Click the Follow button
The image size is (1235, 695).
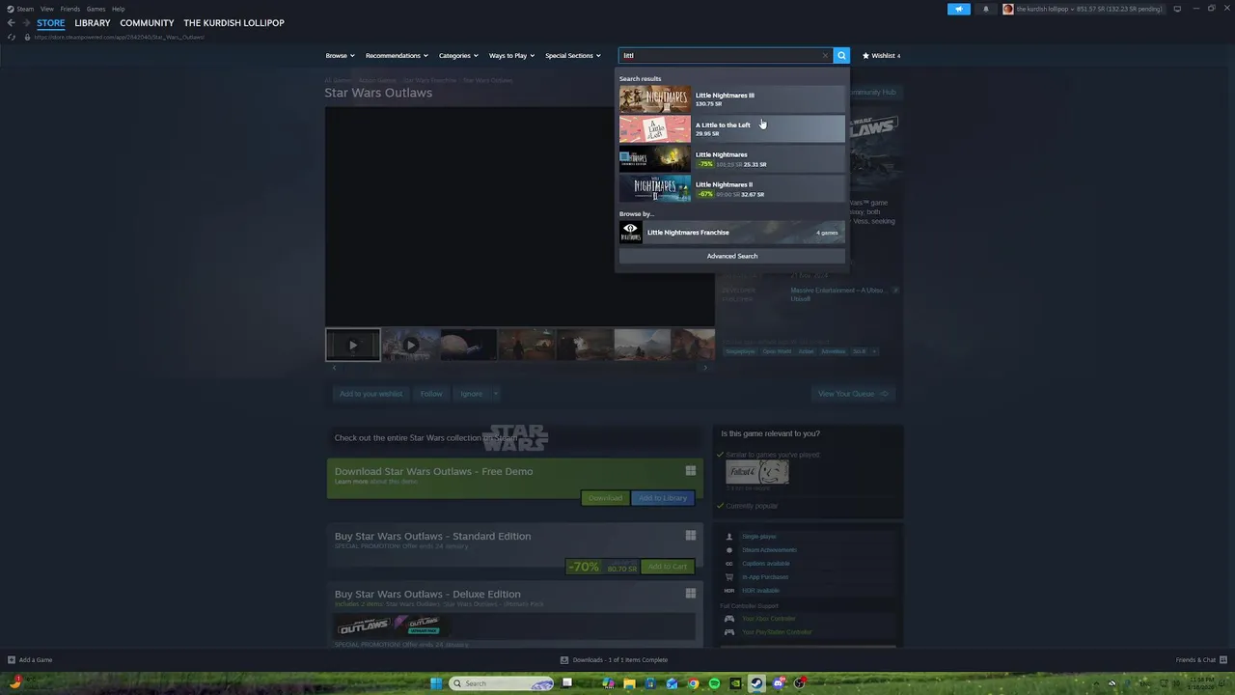point(431,394)
